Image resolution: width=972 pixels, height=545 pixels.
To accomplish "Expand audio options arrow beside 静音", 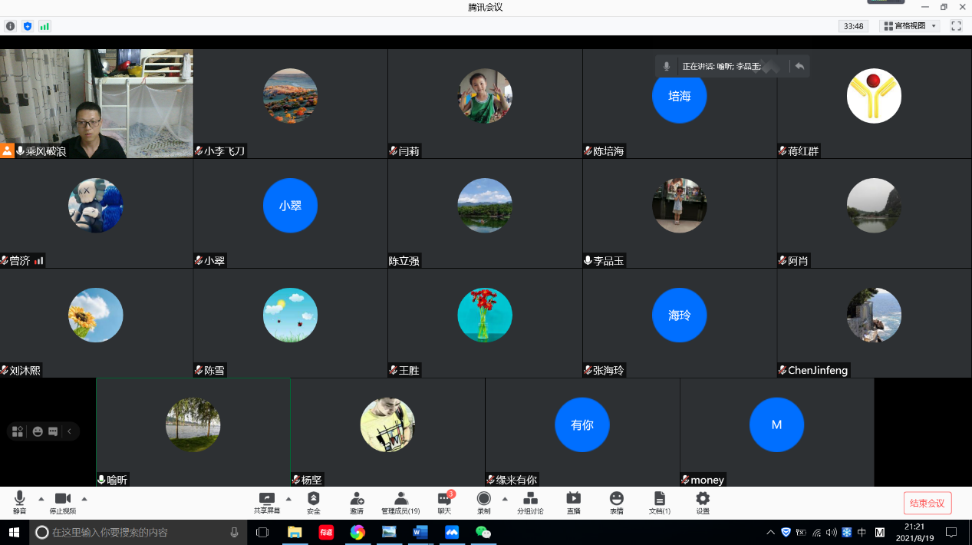I will tap(41, 498).
